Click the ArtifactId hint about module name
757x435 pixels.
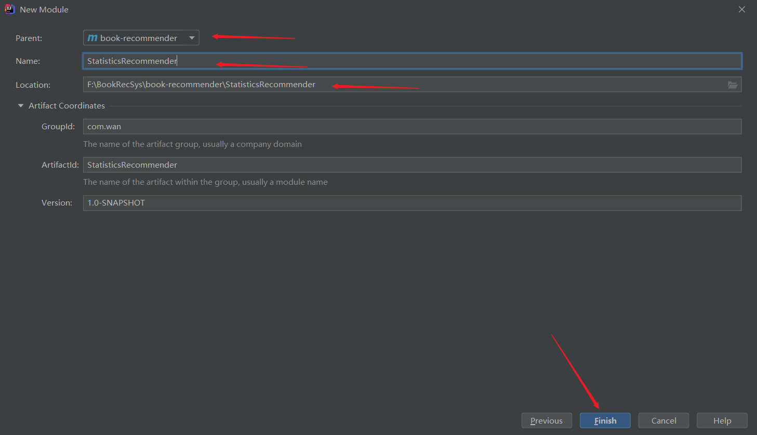point(205,182)
